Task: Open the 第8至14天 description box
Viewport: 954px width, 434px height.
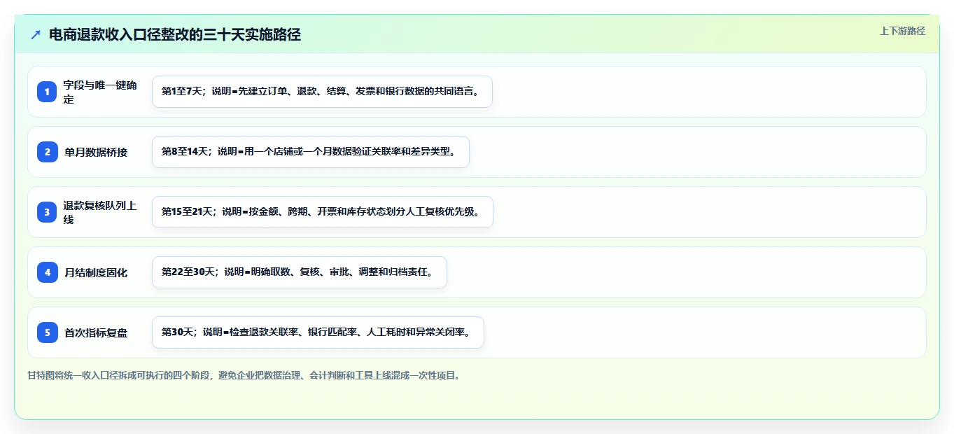Action: (x=310, y=152)
